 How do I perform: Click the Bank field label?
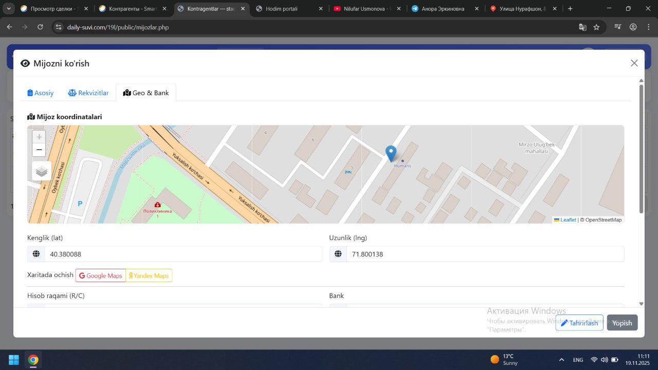pyautogui.click(x=337, y=295)
